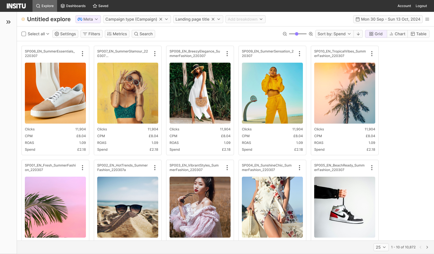This screenshot has height=254, width=434.
Task: Open the hamburger menu beside date range
Action: click(427, 19)
